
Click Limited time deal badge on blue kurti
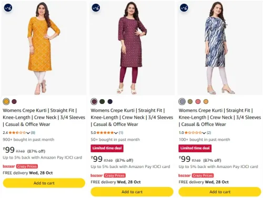[x=195, y=148]
